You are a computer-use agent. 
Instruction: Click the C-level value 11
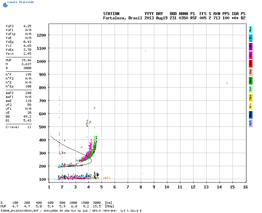[x=29, y=127]
